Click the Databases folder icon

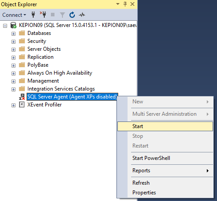pos(22,33)
